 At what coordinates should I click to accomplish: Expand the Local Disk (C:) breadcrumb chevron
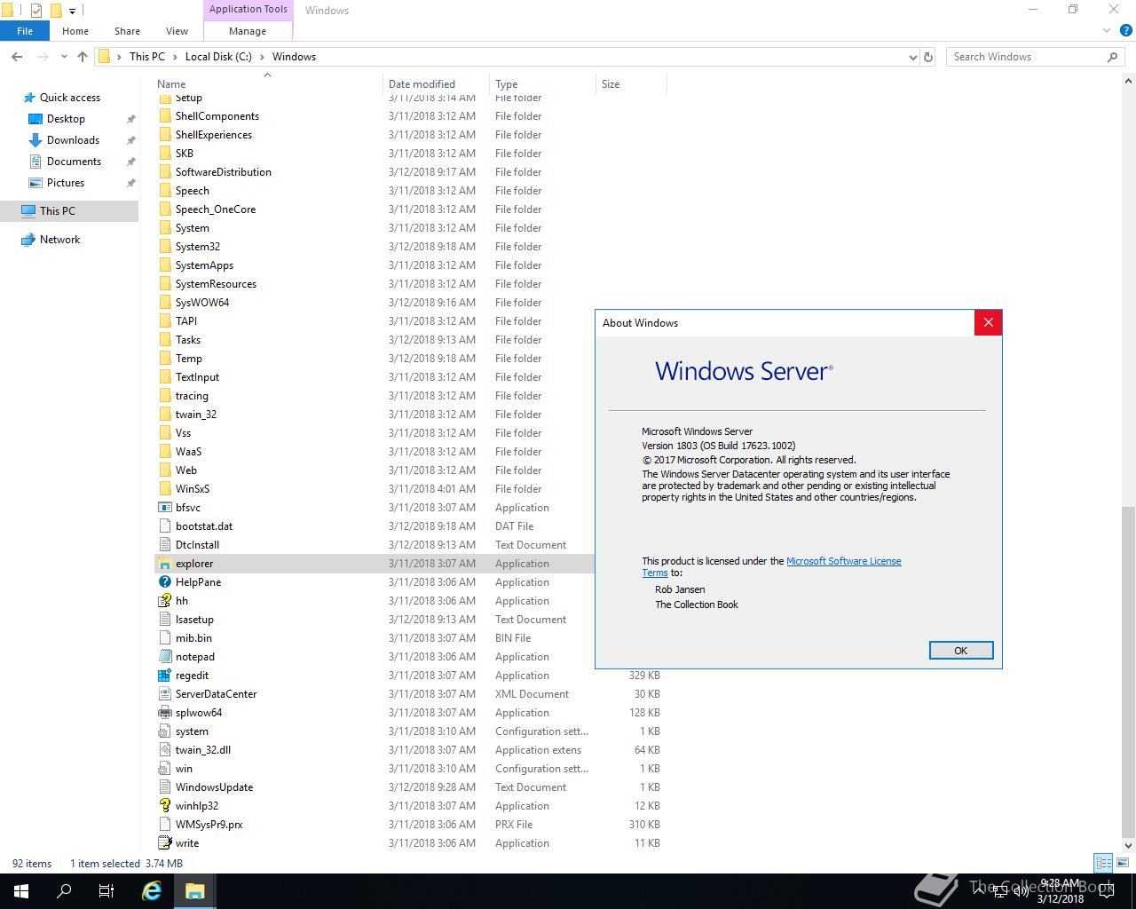262,57
